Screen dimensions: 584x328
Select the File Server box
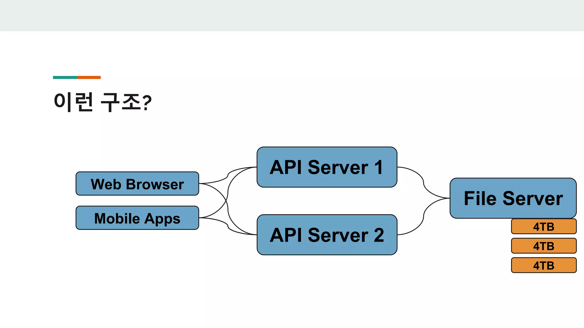pos(513,198)
